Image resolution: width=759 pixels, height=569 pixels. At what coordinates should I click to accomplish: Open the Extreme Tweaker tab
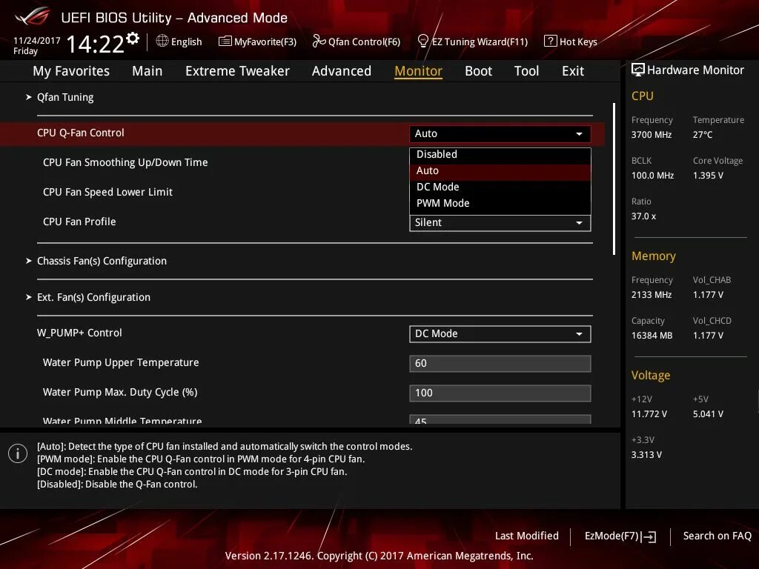(237, 70)
